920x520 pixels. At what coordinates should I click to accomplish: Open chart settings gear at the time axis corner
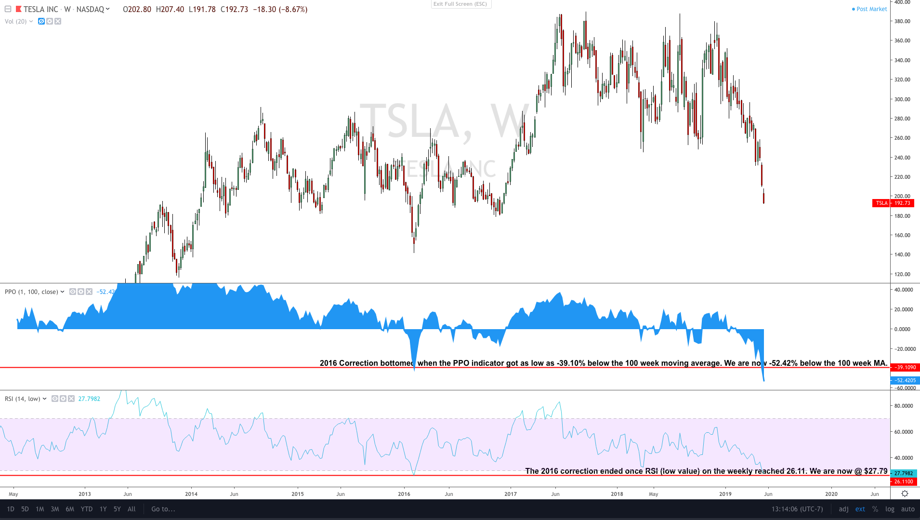905,493
